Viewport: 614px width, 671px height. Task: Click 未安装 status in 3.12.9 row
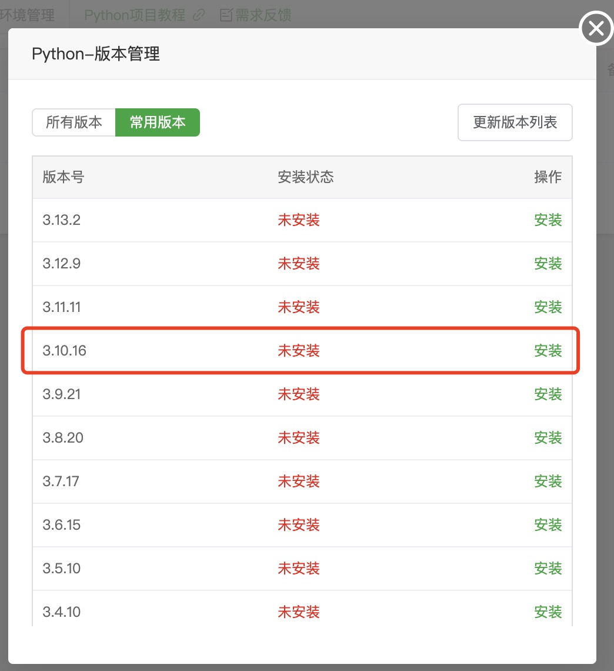click(x=299, y=264)
